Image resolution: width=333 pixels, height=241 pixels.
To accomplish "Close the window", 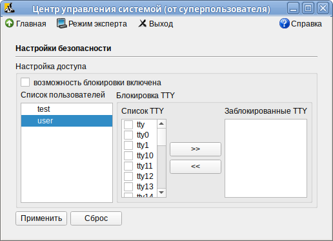I will (323, 8).
